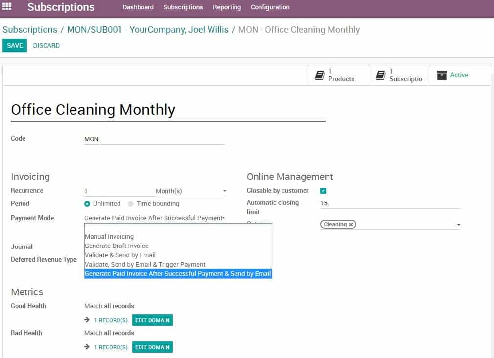This screenshot has height=358, width=494.
Task: Open the apps grid menu icon
Action: (x=7, y=7)
